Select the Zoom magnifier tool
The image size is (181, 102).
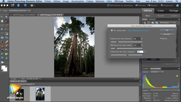[x=7, y=17]
